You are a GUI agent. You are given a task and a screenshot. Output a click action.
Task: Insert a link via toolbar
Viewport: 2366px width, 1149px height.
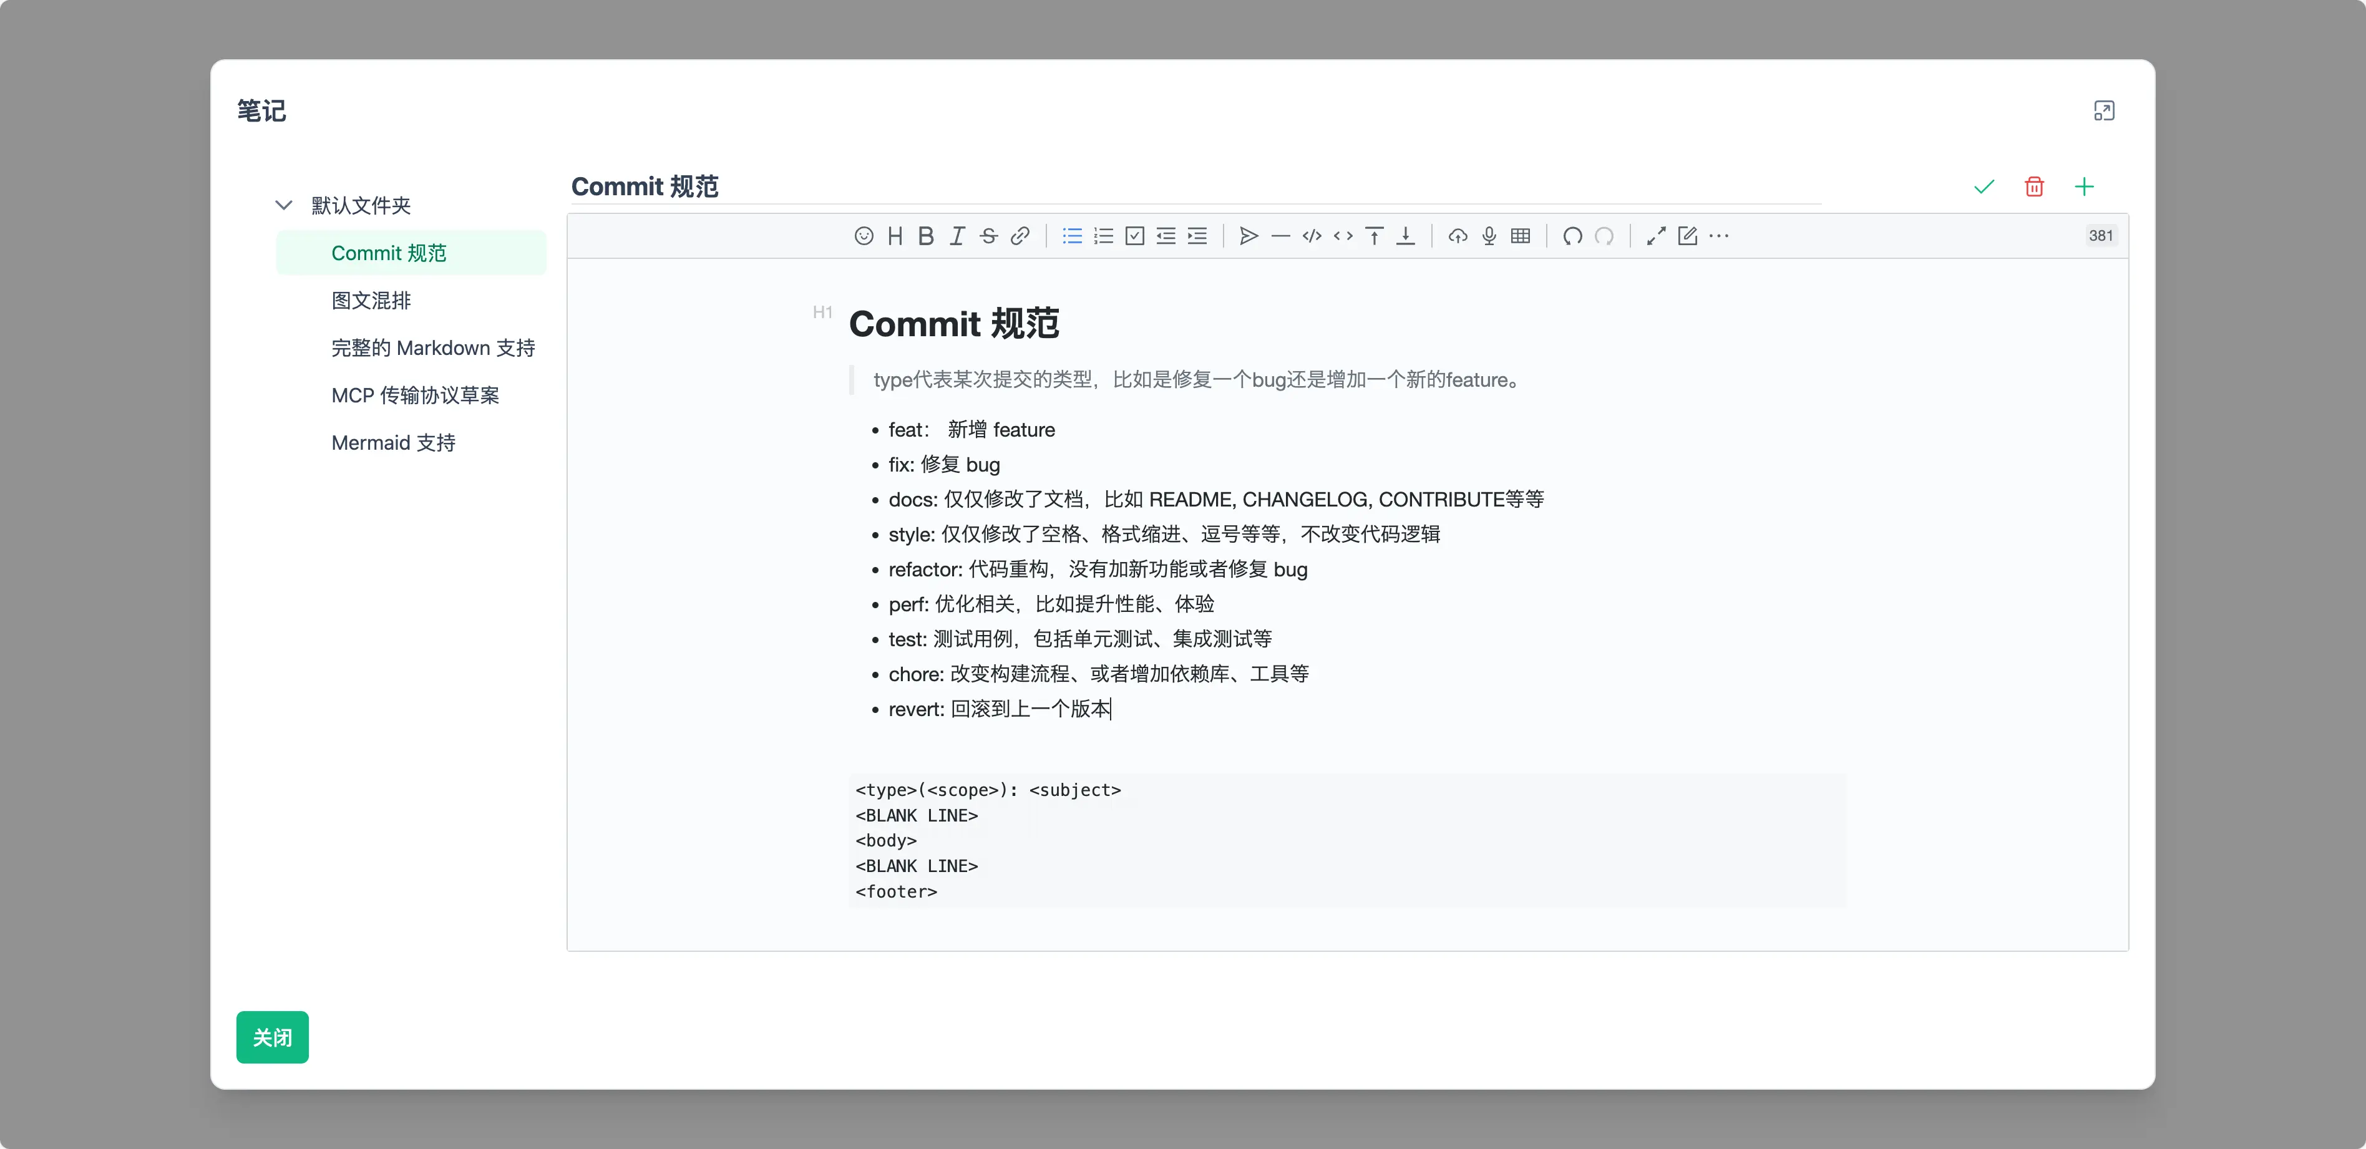pyautogui.click(x=1020, y=236)
